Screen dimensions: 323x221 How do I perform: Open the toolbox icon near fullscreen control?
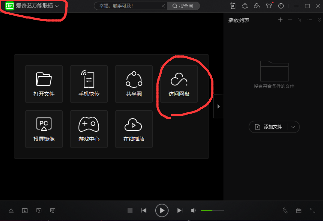(299, 210)
